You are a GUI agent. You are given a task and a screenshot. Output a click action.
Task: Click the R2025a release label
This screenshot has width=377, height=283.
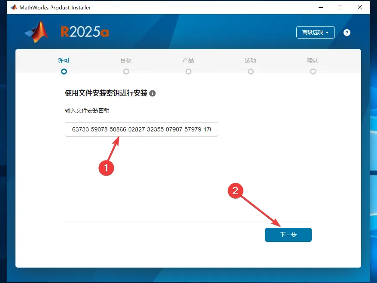pos(85,32)
